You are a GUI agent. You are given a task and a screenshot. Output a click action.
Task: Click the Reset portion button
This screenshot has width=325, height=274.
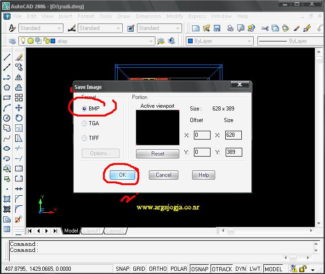click(x=158, y=154)
